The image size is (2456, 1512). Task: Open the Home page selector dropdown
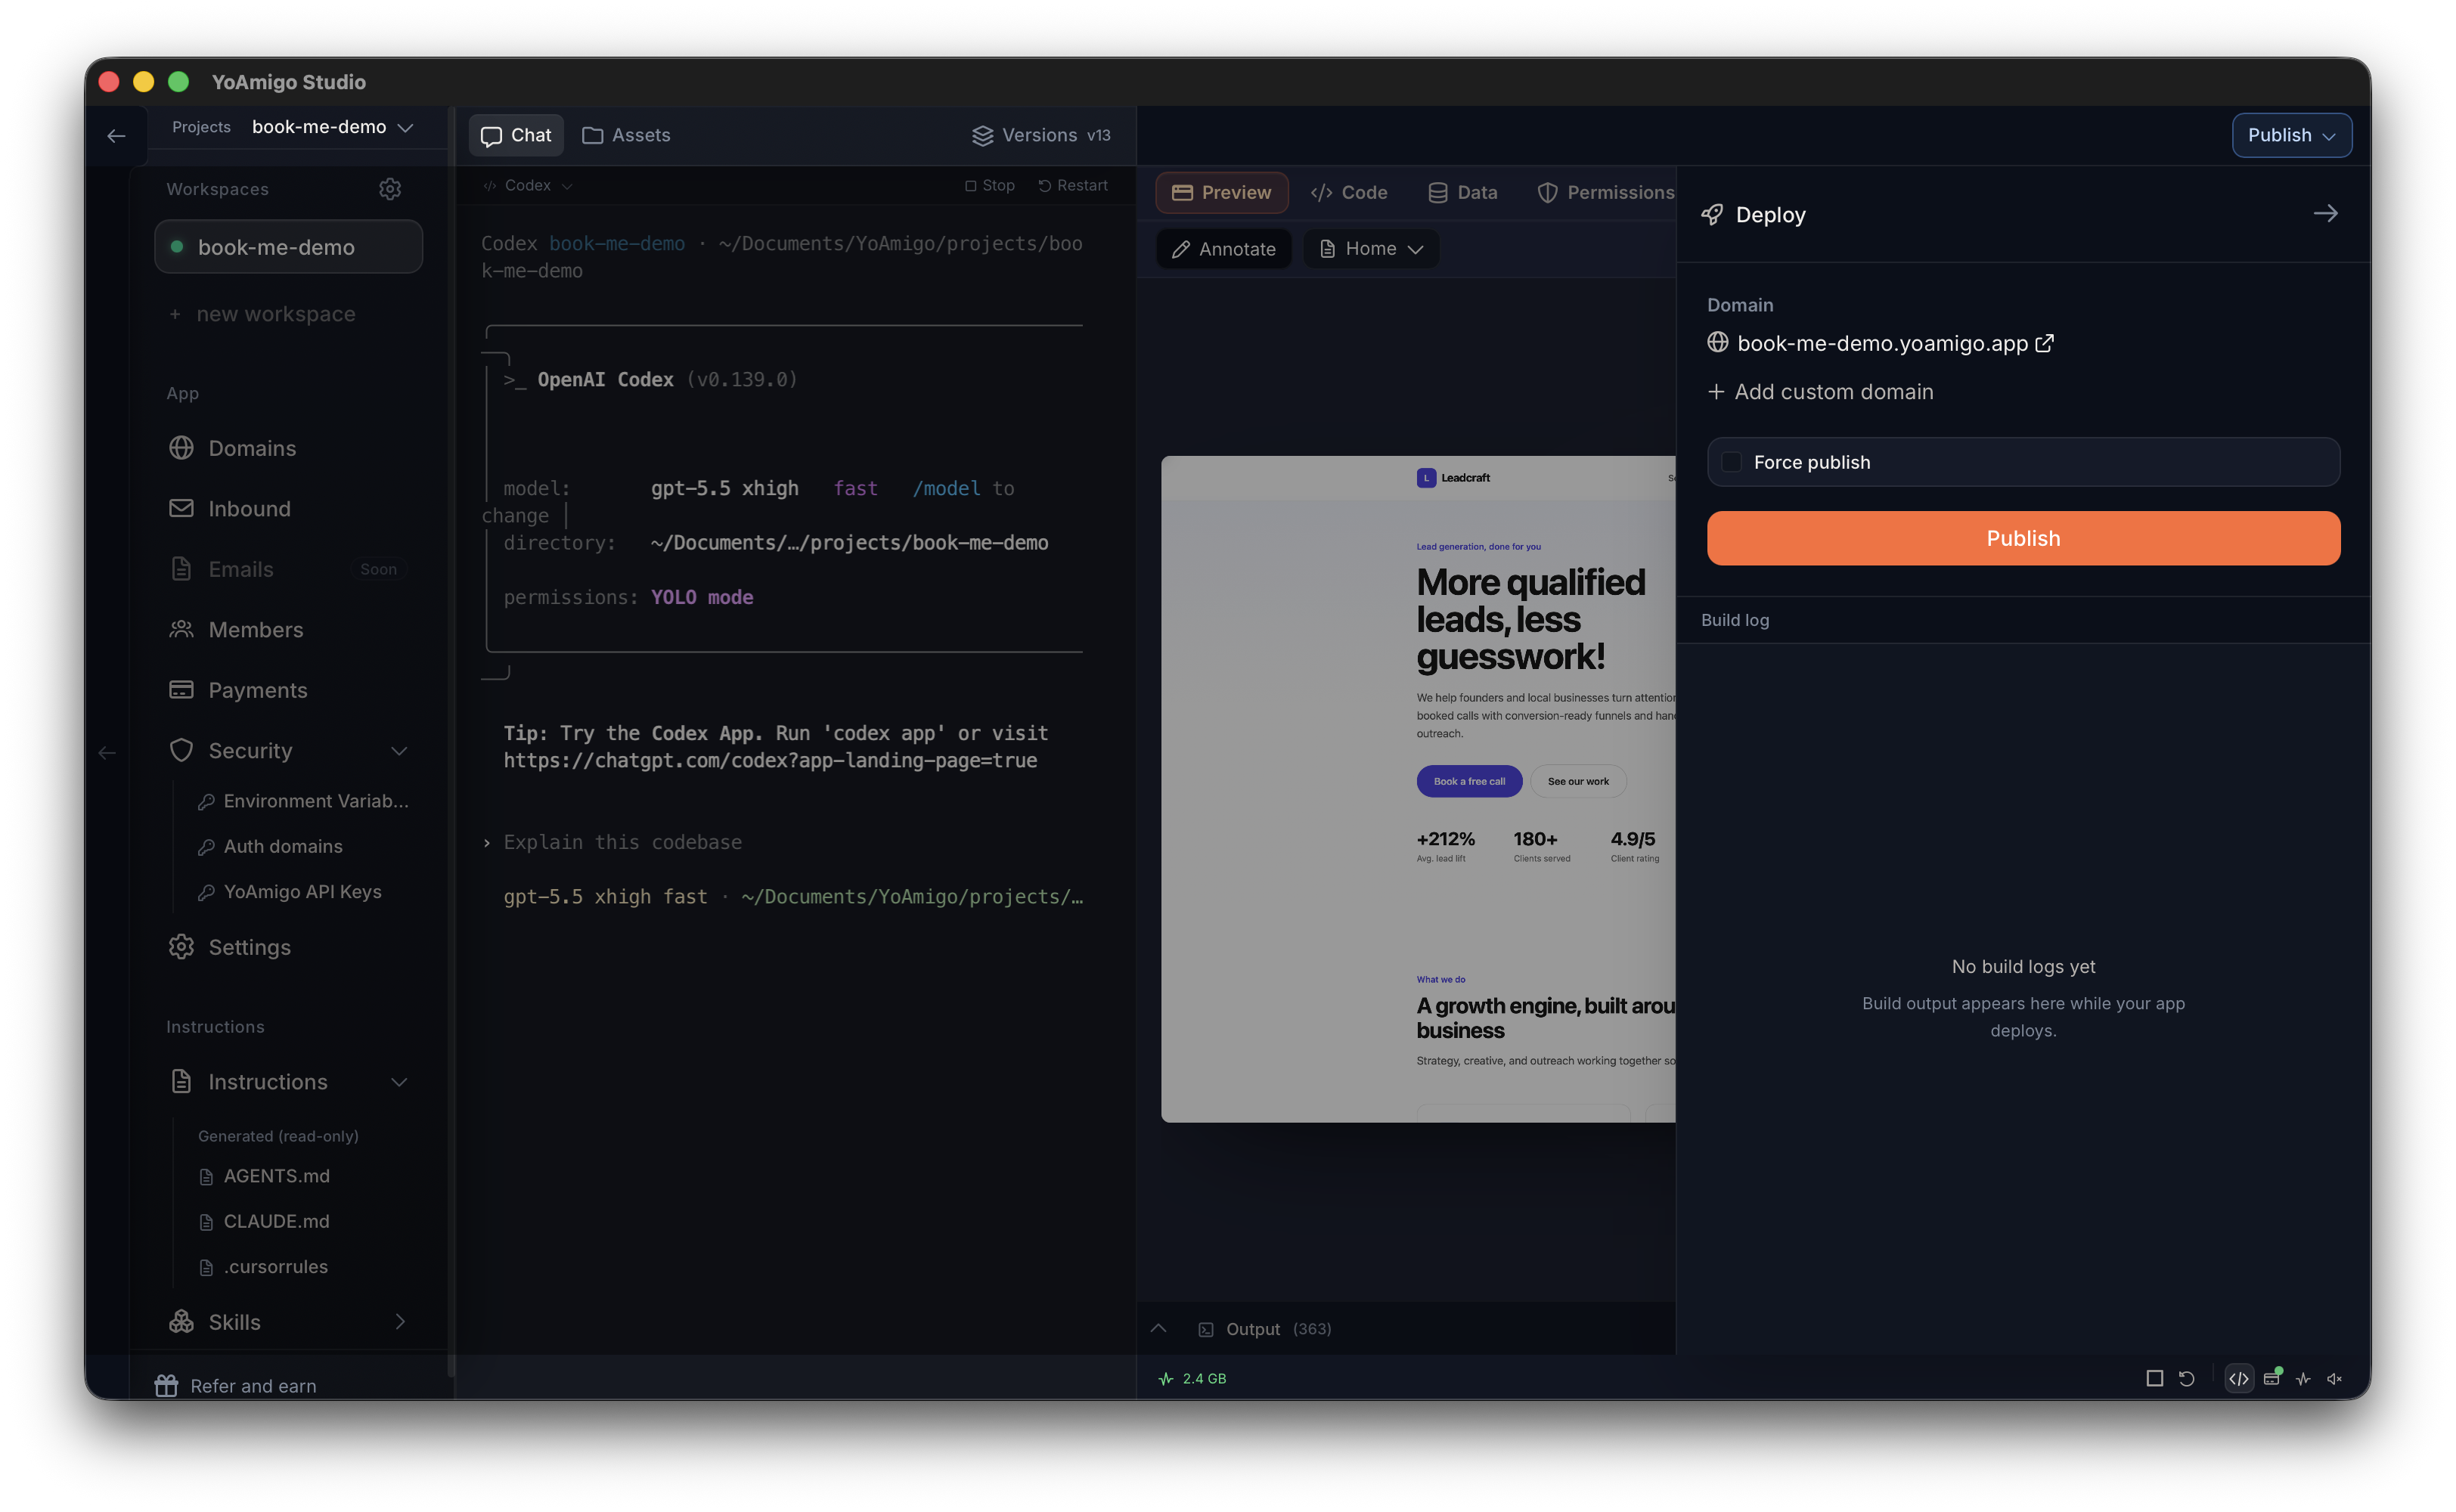tap(1371, 249)
